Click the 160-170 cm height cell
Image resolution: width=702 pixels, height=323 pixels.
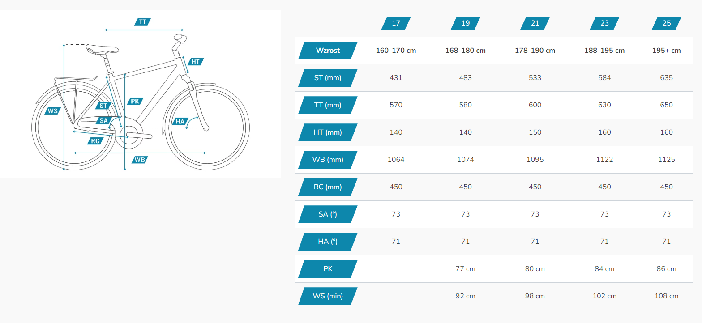coord(396,51)
